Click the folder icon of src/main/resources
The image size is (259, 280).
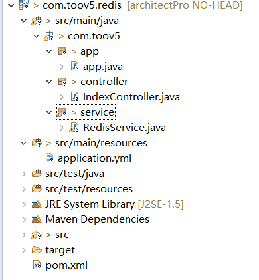pos(37,143)
